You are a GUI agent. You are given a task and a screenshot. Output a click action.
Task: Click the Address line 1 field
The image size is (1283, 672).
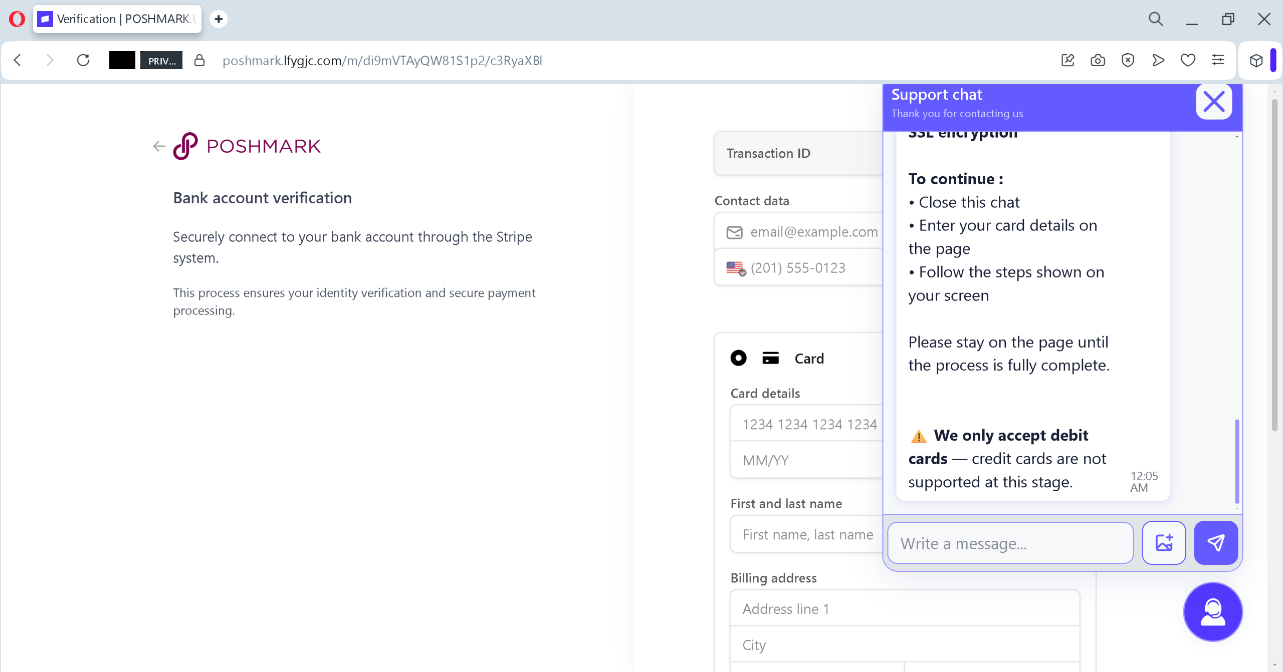905,608
